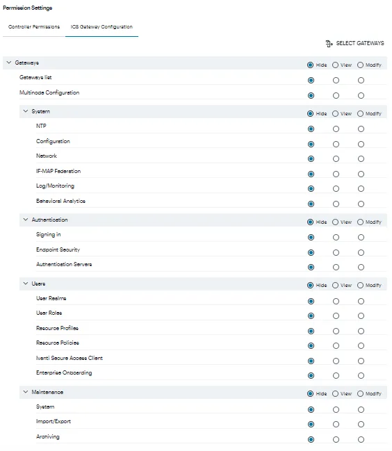Set Authentication Servers to View
The height and width of the screenshot is (451, 392).
coord(336,268)
